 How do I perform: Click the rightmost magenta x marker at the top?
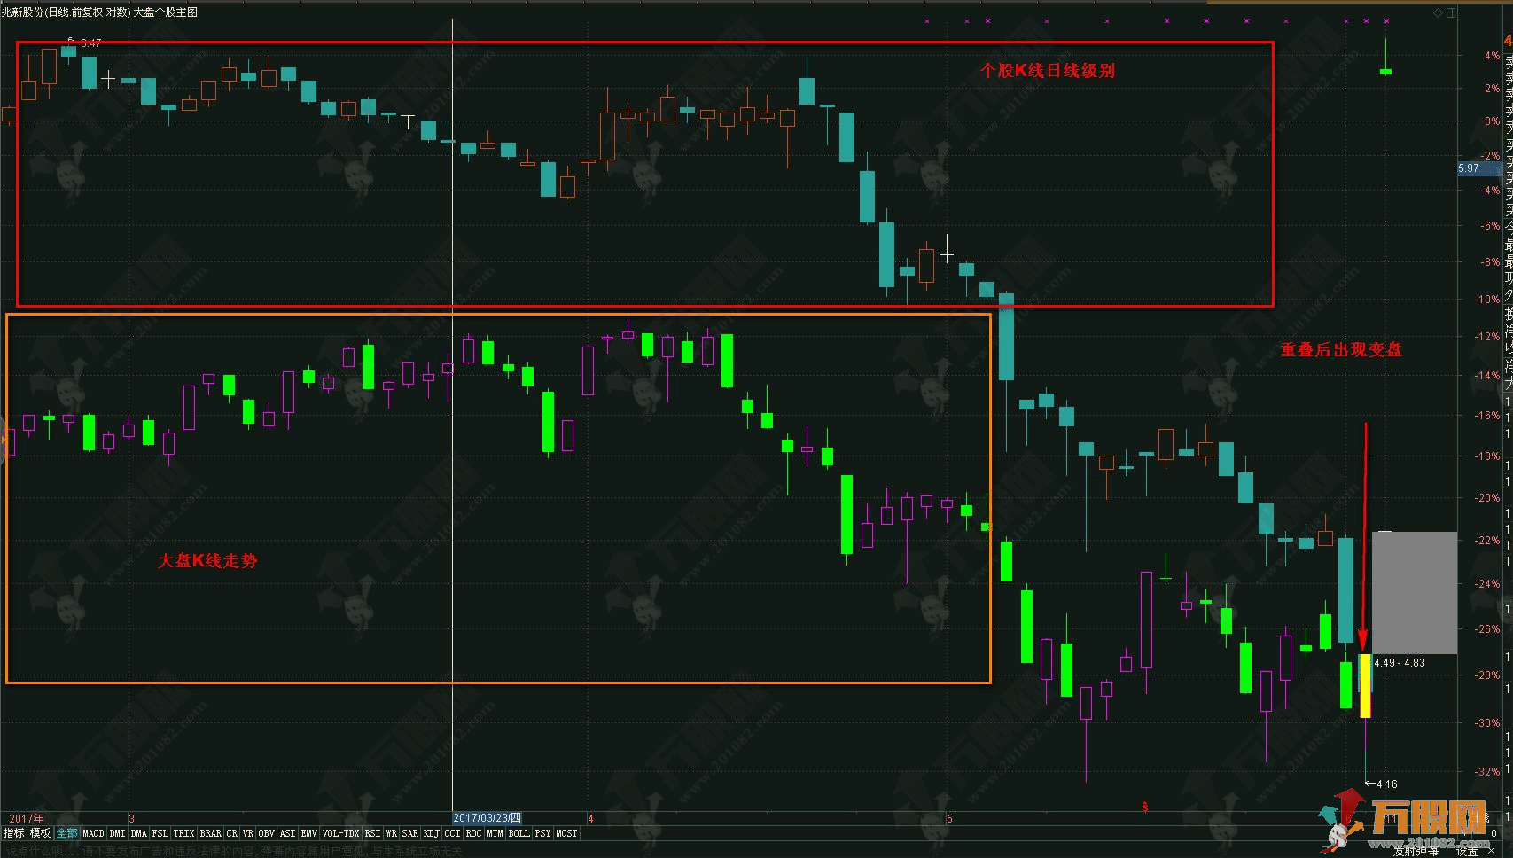pyautogui.click(x=1386, y=20)
